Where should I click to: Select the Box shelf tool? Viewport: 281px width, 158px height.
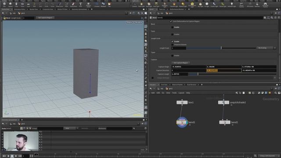(4, 4)
